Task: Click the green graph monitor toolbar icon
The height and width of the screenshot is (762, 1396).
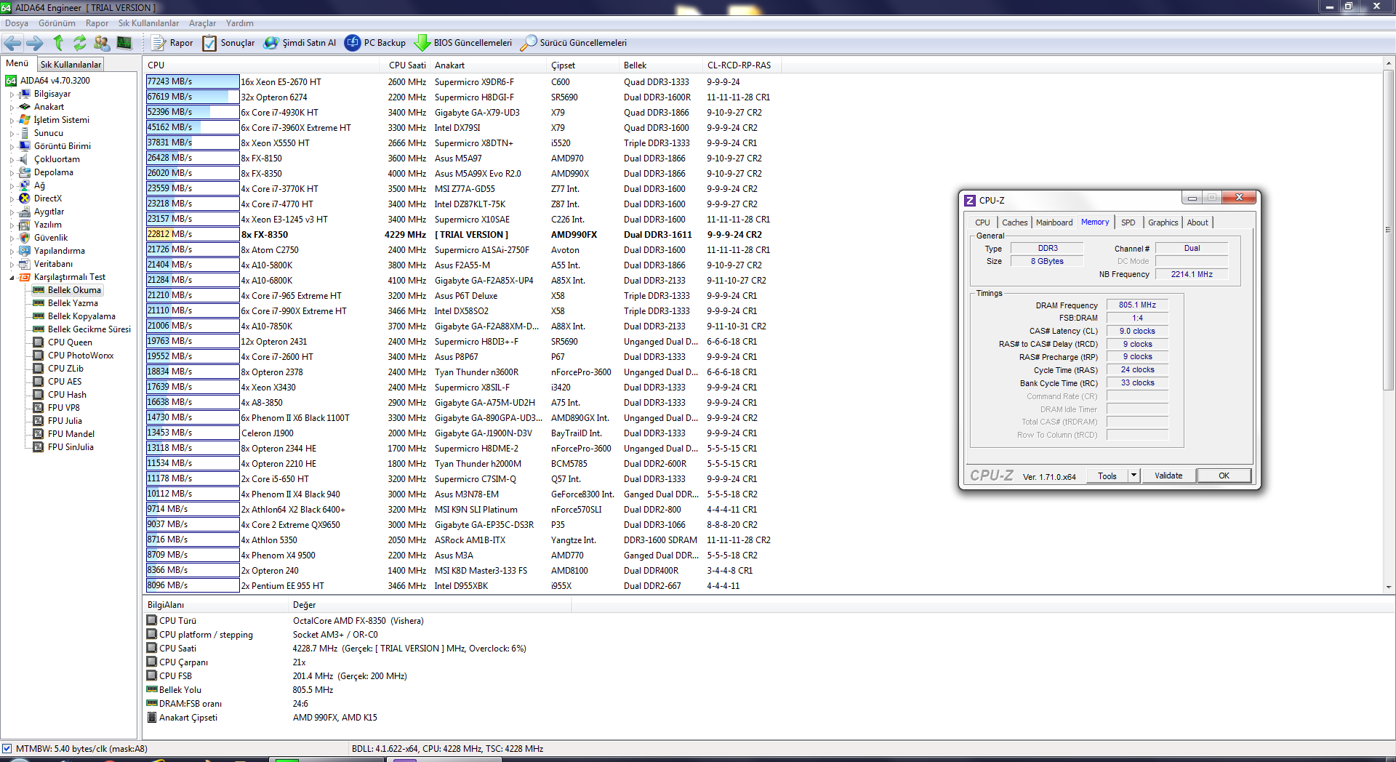Action: click(x=124, y=43)
